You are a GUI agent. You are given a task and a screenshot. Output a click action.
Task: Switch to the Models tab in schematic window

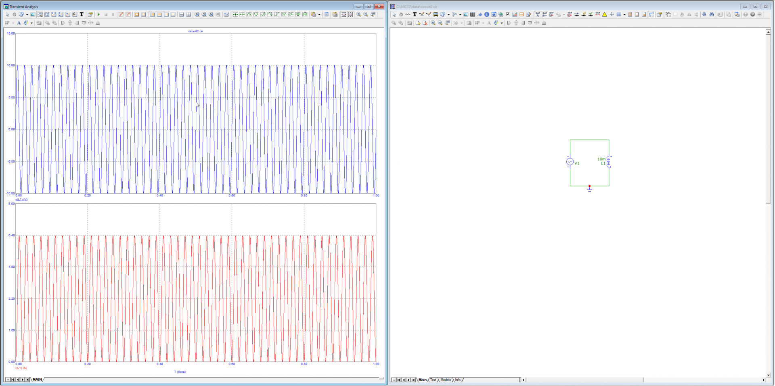(x=446, y=380)
